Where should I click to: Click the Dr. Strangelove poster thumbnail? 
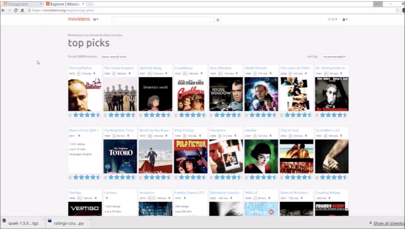[x=332, y=94]
